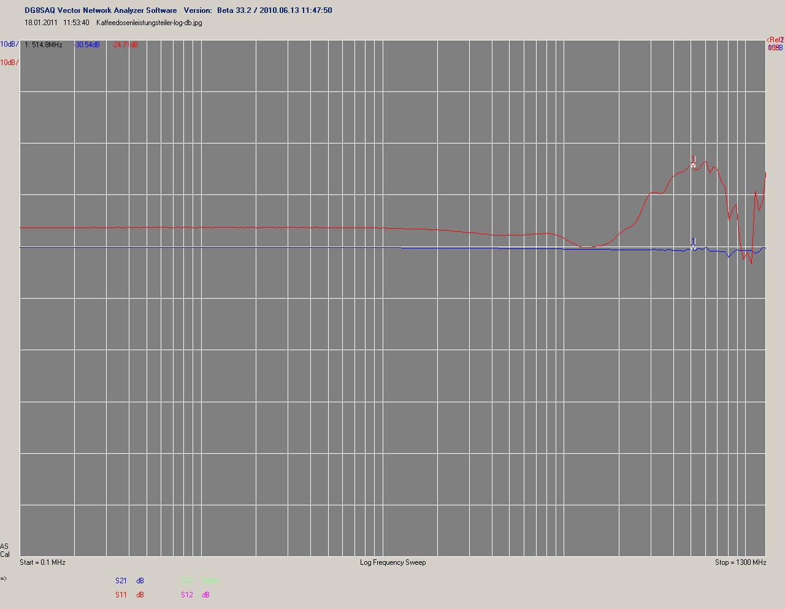The height and width of the screenshot is (609, 785).
Task: Select the magenta S12 trace label
Action: (187, 595)
